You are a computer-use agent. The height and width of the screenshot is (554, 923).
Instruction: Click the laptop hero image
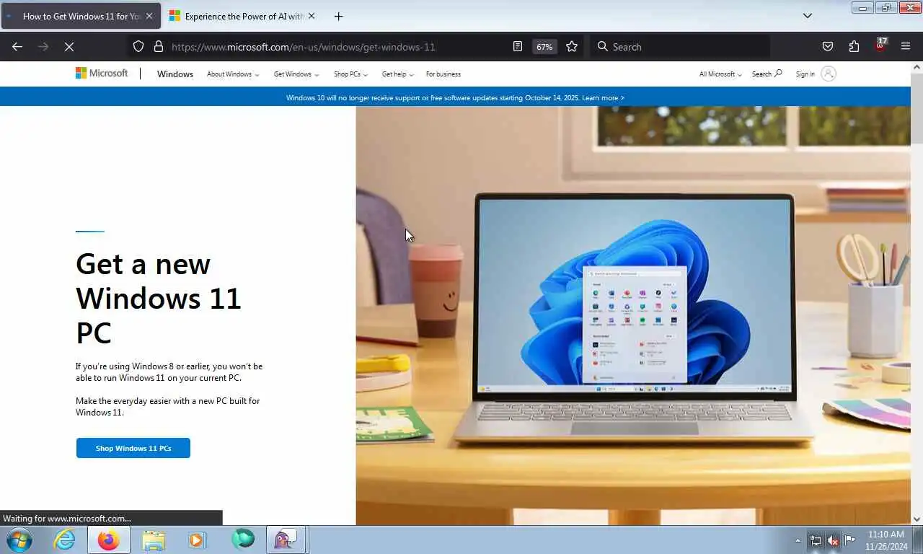tap(633, 315)
